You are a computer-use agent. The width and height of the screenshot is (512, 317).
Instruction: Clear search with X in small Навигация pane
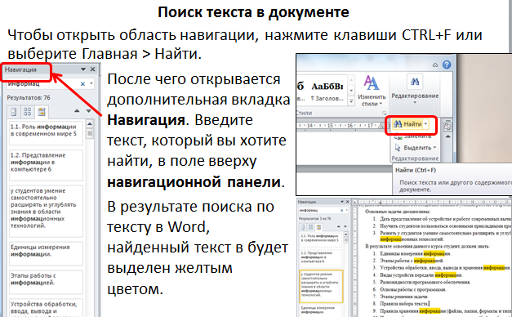pos(342,211)
